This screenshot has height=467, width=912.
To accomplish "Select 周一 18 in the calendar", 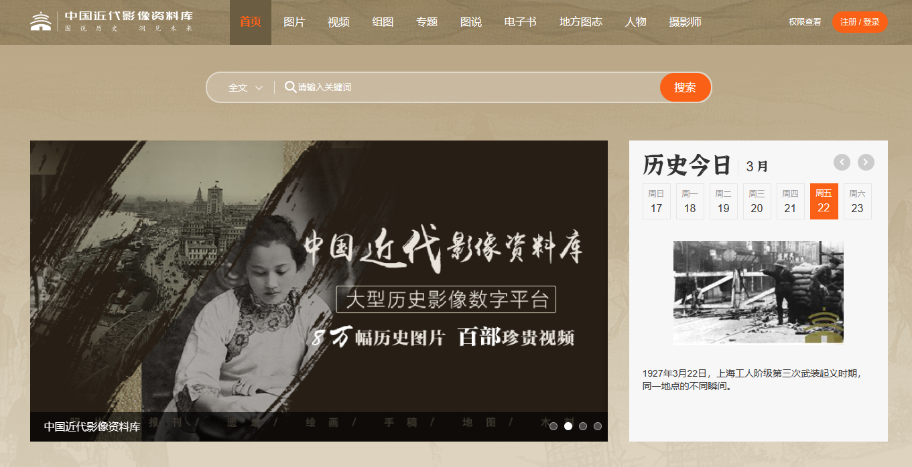I will [690, 201].
